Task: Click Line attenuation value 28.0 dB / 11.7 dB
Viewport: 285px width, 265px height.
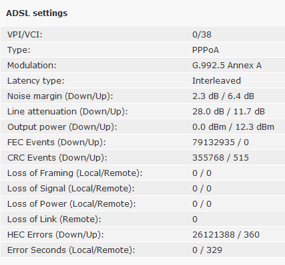Action: [228, 112]
